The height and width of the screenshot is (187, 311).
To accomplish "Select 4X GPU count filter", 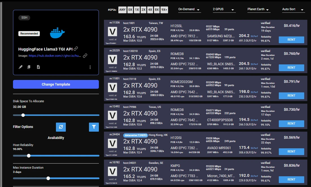I will 150,10.
